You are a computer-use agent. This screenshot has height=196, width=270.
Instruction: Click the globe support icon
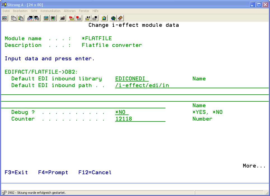113,18
